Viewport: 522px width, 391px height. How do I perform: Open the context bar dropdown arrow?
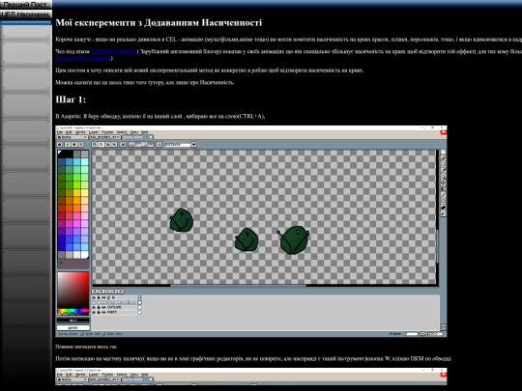pyautogui.click(x=193, y=144)
